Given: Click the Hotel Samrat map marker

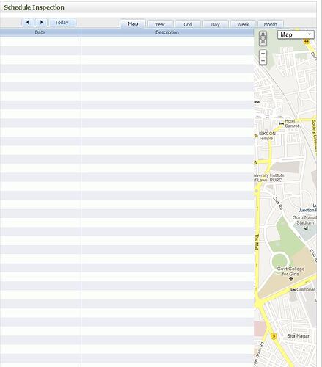Looking at the screenshot, I should pyautogui.click(x=282, y=123).
